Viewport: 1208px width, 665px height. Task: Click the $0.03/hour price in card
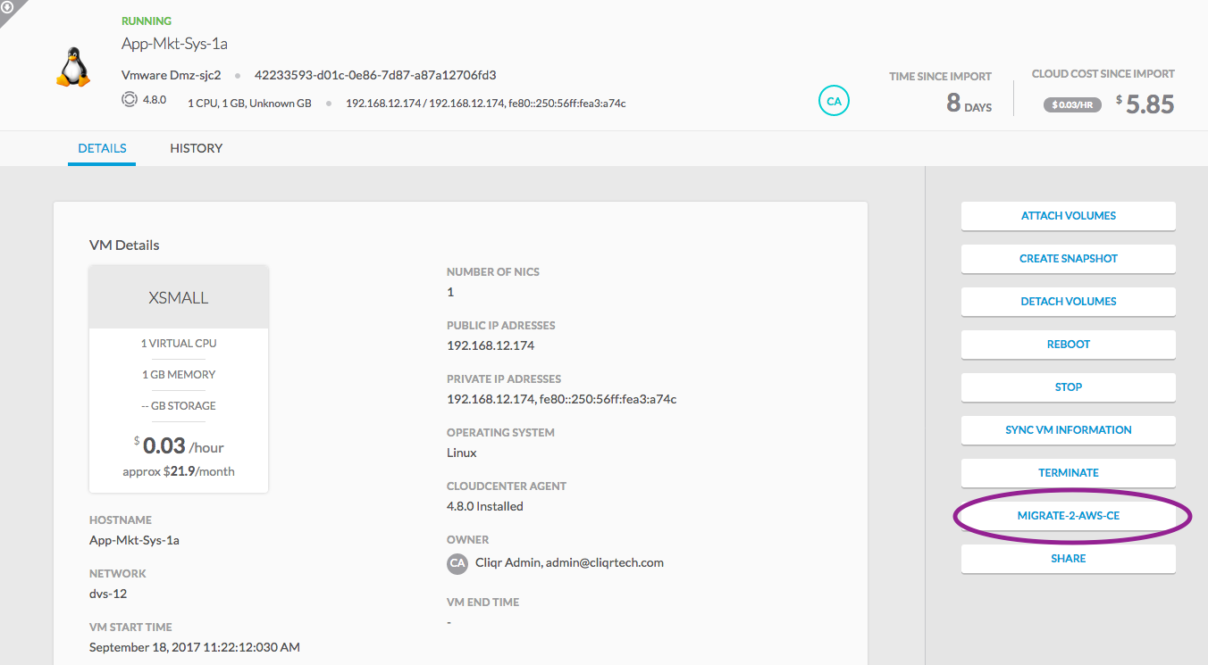click(178, 445)
